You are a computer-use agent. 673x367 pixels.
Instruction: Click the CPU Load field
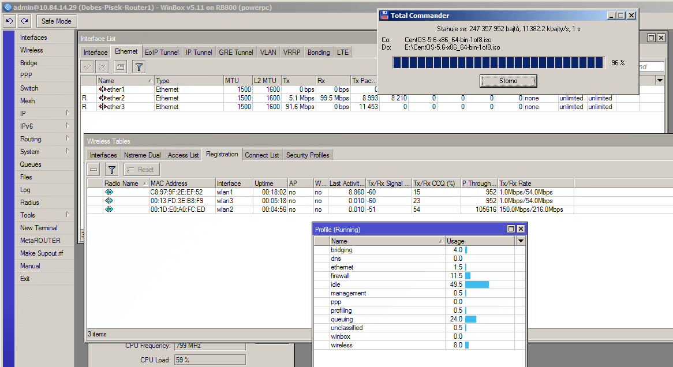(x=210, y=359)
